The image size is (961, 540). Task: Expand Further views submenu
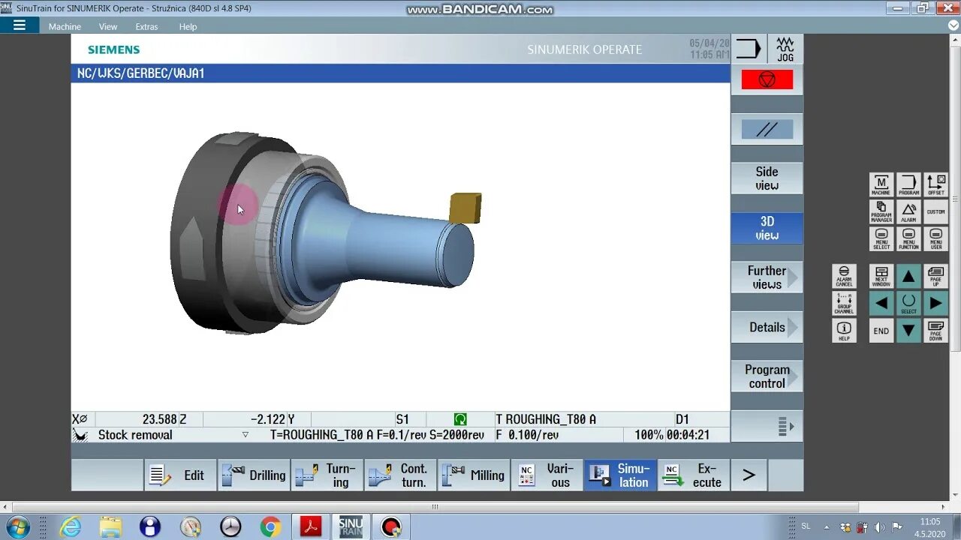tap(767, 277)
